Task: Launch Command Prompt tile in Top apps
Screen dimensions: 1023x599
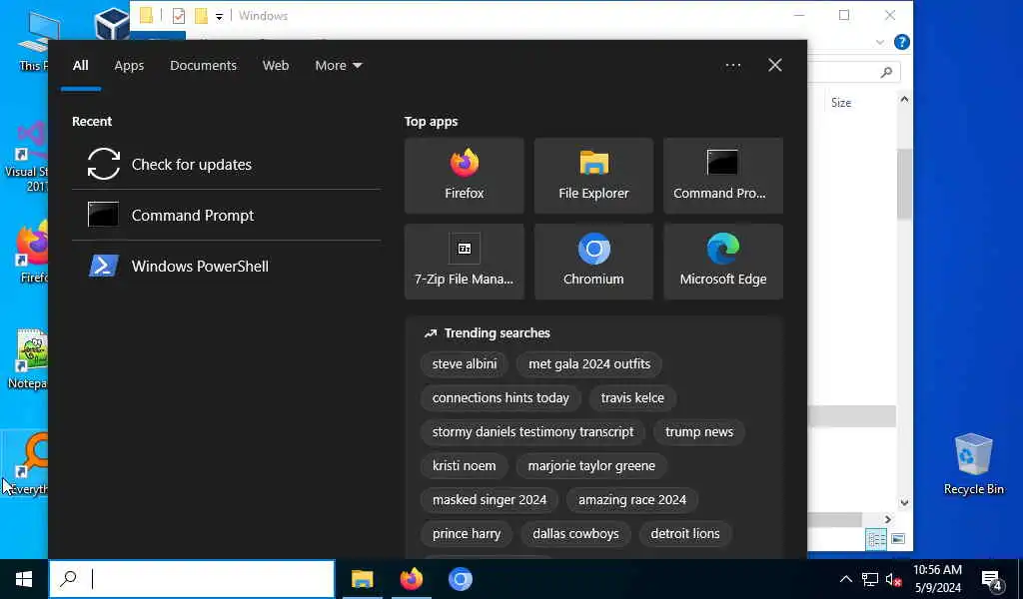Action: [723, 176]
